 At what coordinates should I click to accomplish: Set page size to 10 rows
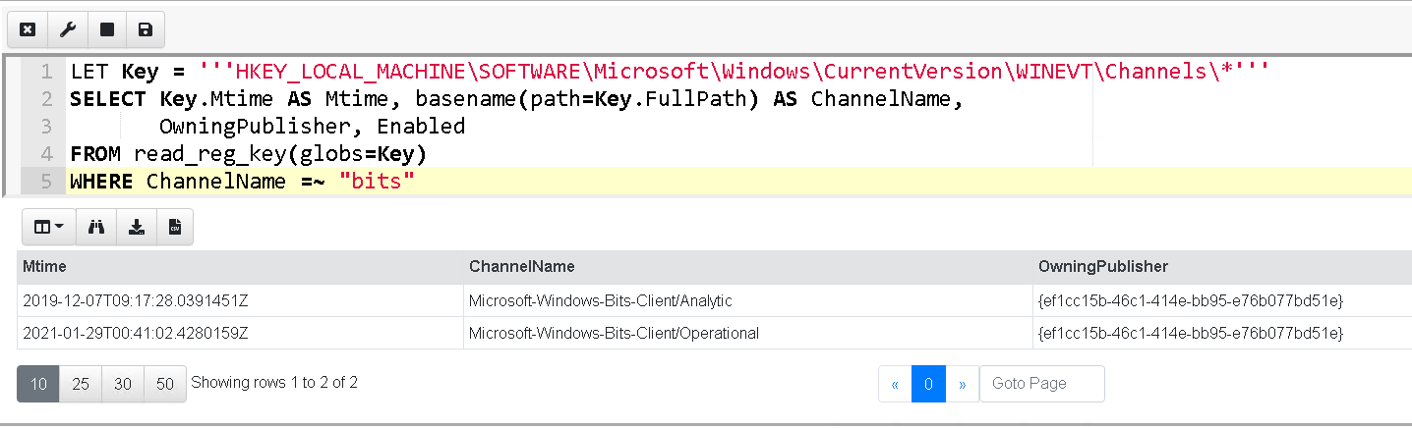(x=38, y=384)
